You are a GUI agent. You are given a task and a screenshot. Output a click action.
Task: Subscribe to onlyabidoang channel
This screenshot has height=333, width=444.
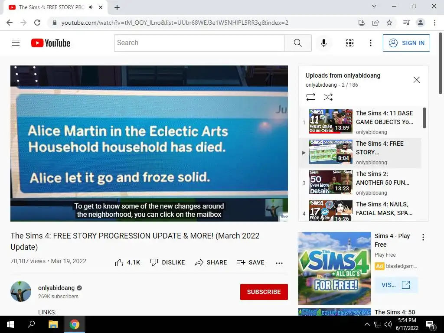(264, 292)
